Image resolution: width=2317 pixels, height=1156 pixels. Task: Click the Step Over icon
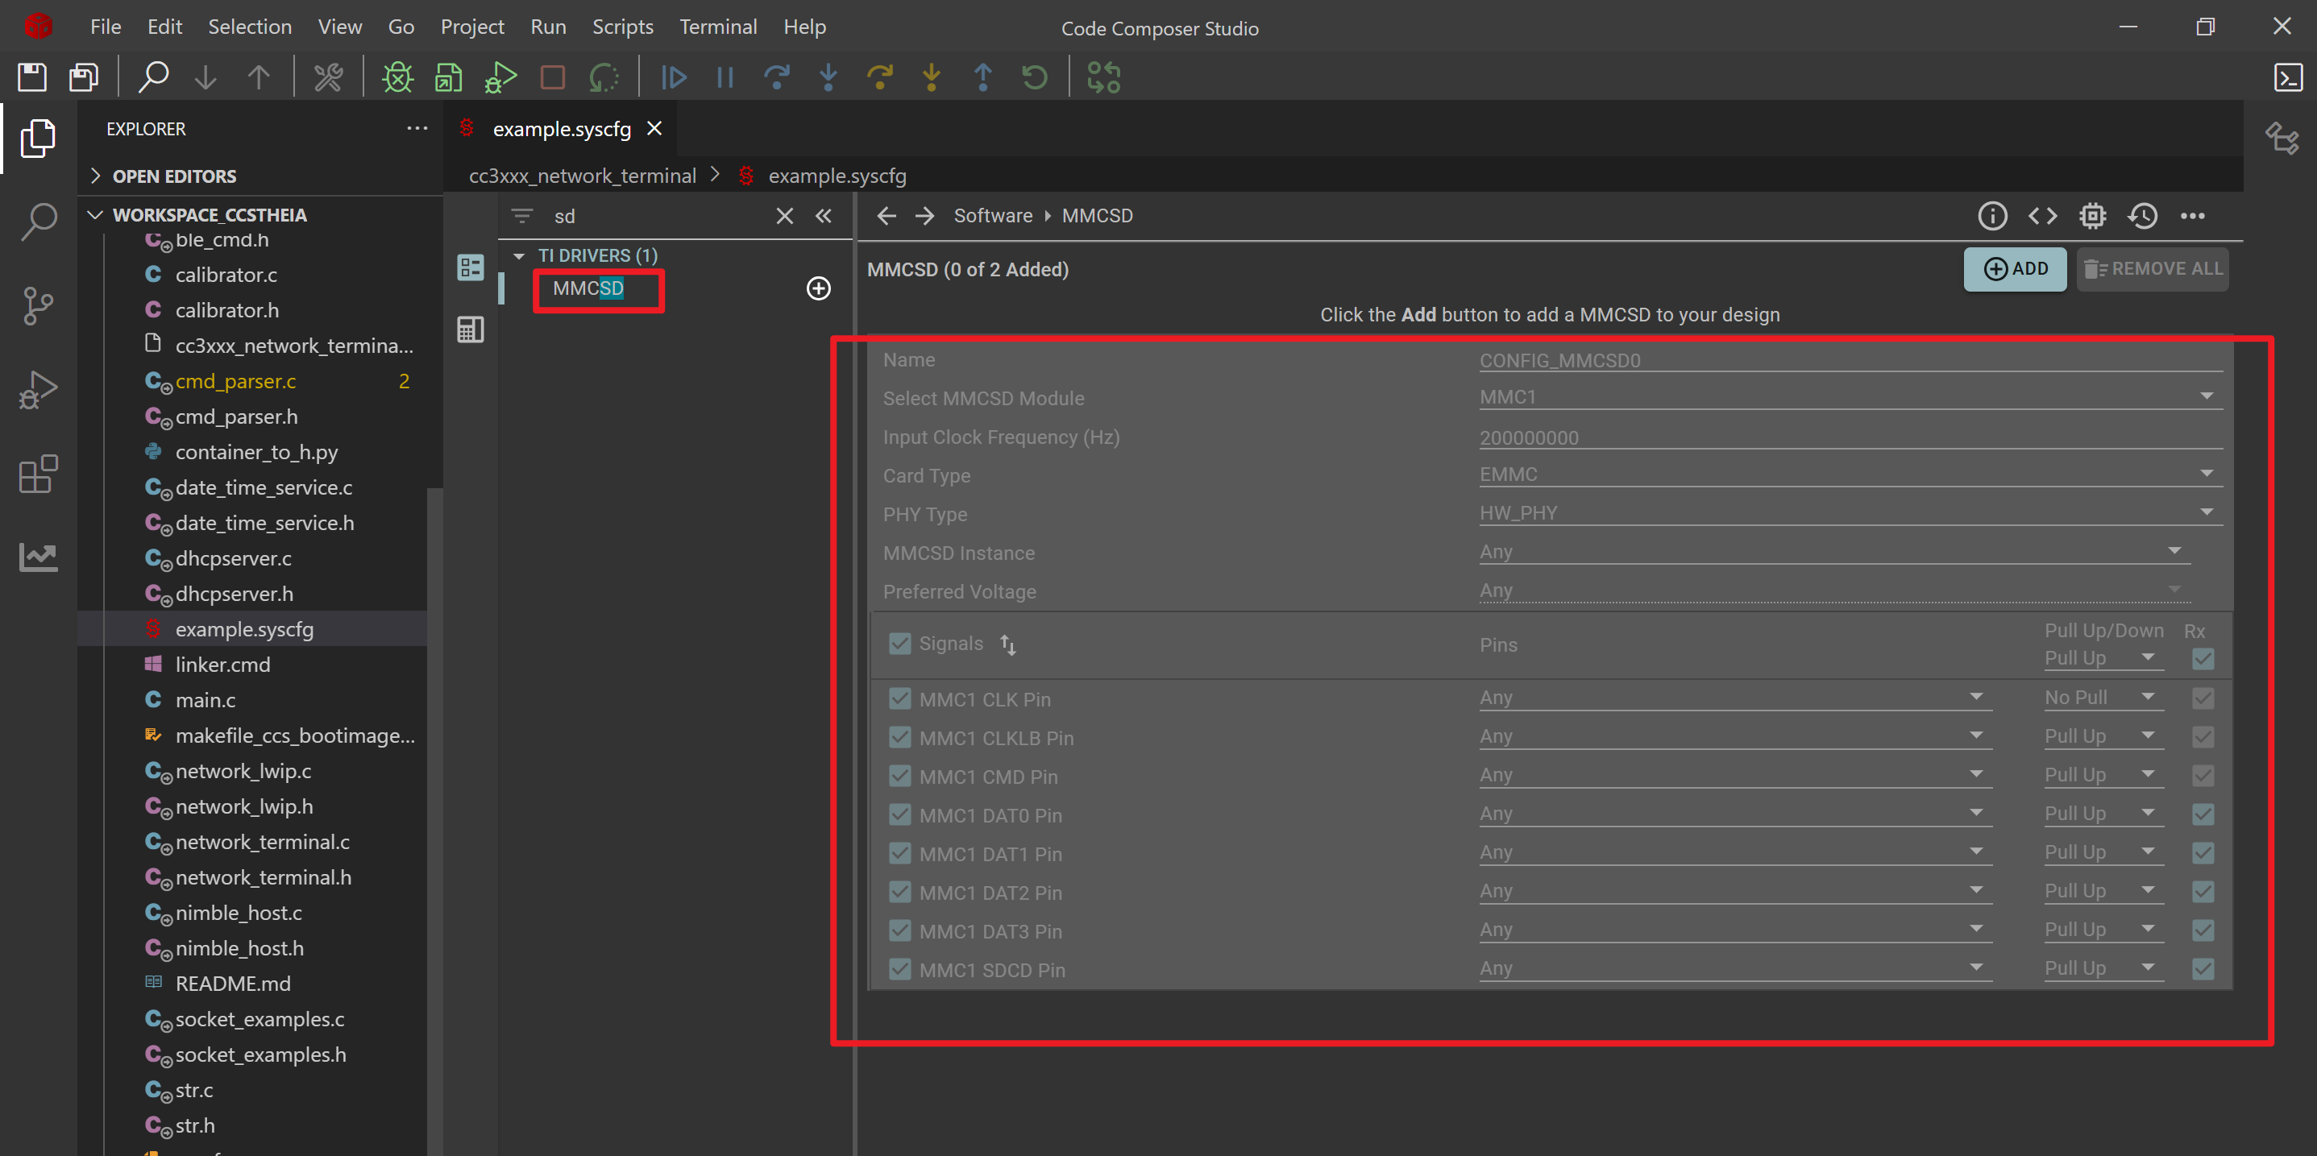(777, 77)
